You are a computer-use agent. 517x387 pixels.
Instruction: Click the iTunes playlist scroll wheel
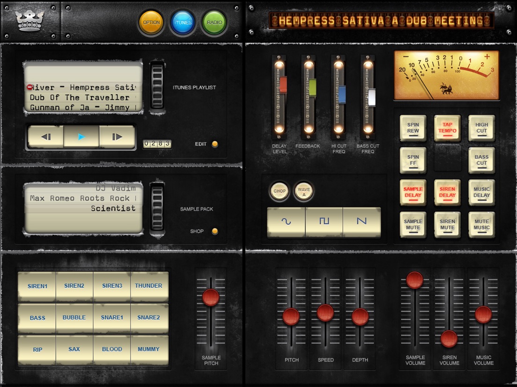pos(157,86)
